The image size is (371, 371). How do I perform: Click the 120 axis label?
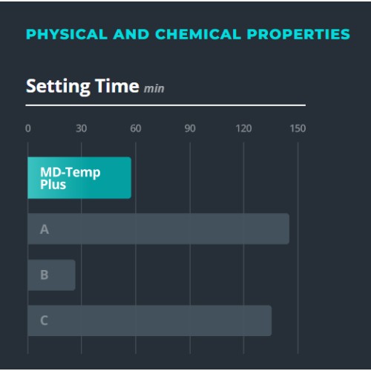(x=243, y=128)
